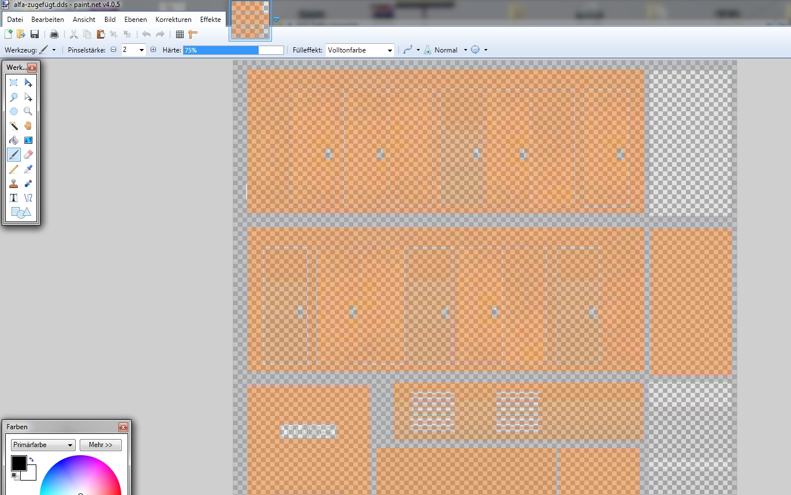Activate the Pan hand tool

click(28, 126)
